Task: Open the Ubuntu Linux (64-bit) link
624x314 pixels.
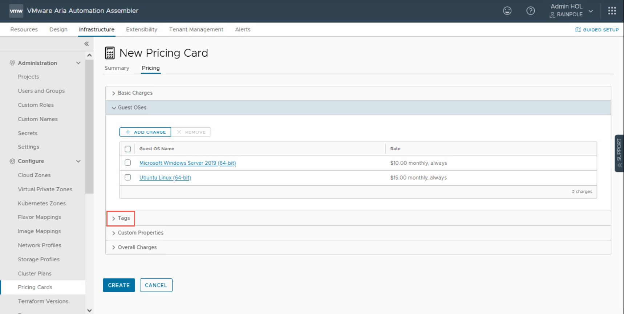Action: pos(165,178)
